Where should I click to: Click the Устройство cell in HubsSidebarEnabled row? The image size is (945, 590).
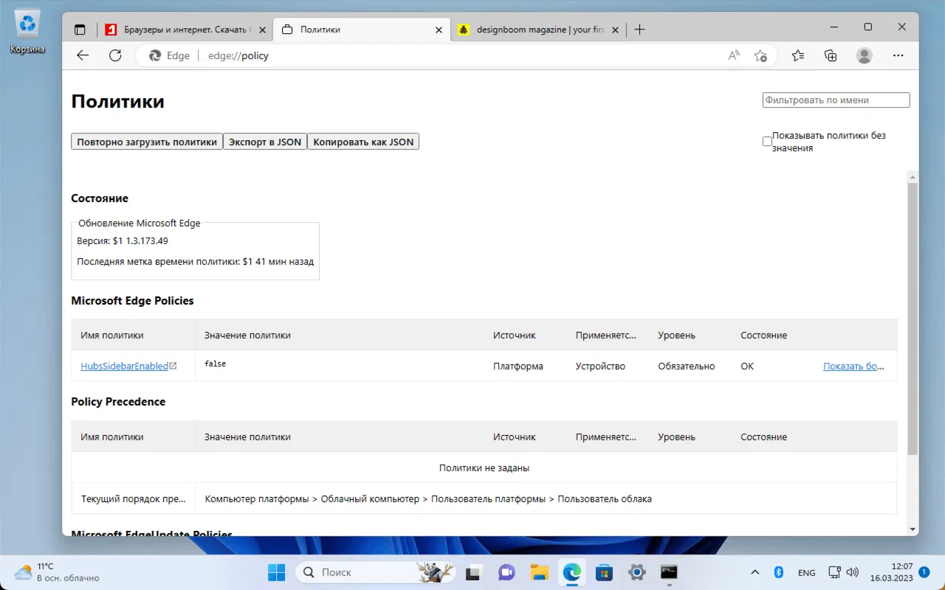click(600, 366)
